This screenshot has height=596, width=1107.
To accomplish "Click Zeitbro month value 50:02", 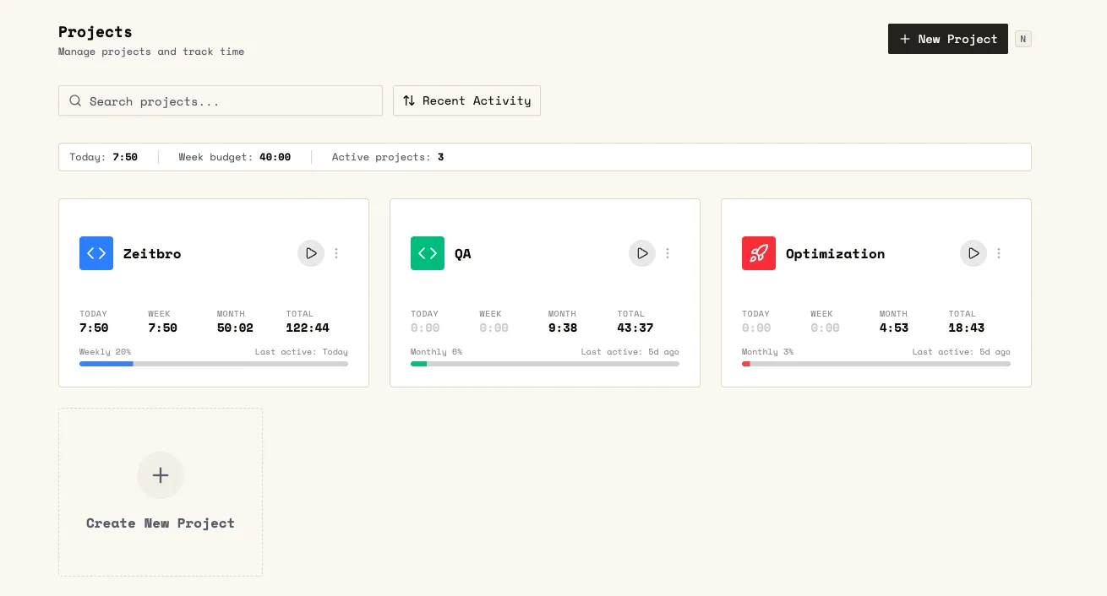I will 235,328.
